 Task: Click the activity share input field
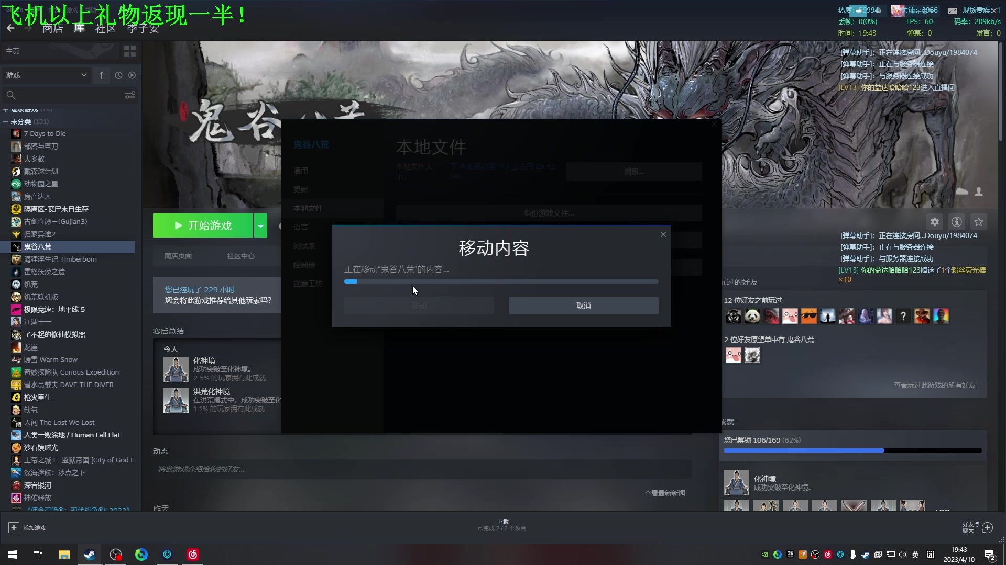[422, 469]
